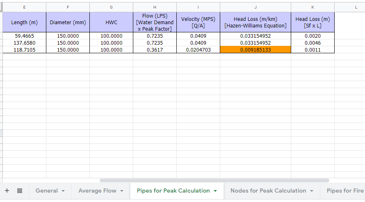Click the HWC header cell

pyautogui.click(x=111, y=22)
